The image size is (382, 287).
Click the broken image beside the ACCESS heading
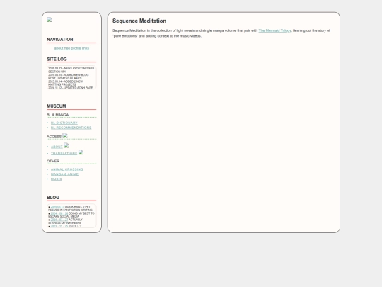pyautogui.click(x=65, y=135)
